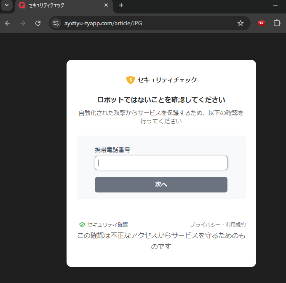Click the red Q favicon on the tab

[22, 5]
